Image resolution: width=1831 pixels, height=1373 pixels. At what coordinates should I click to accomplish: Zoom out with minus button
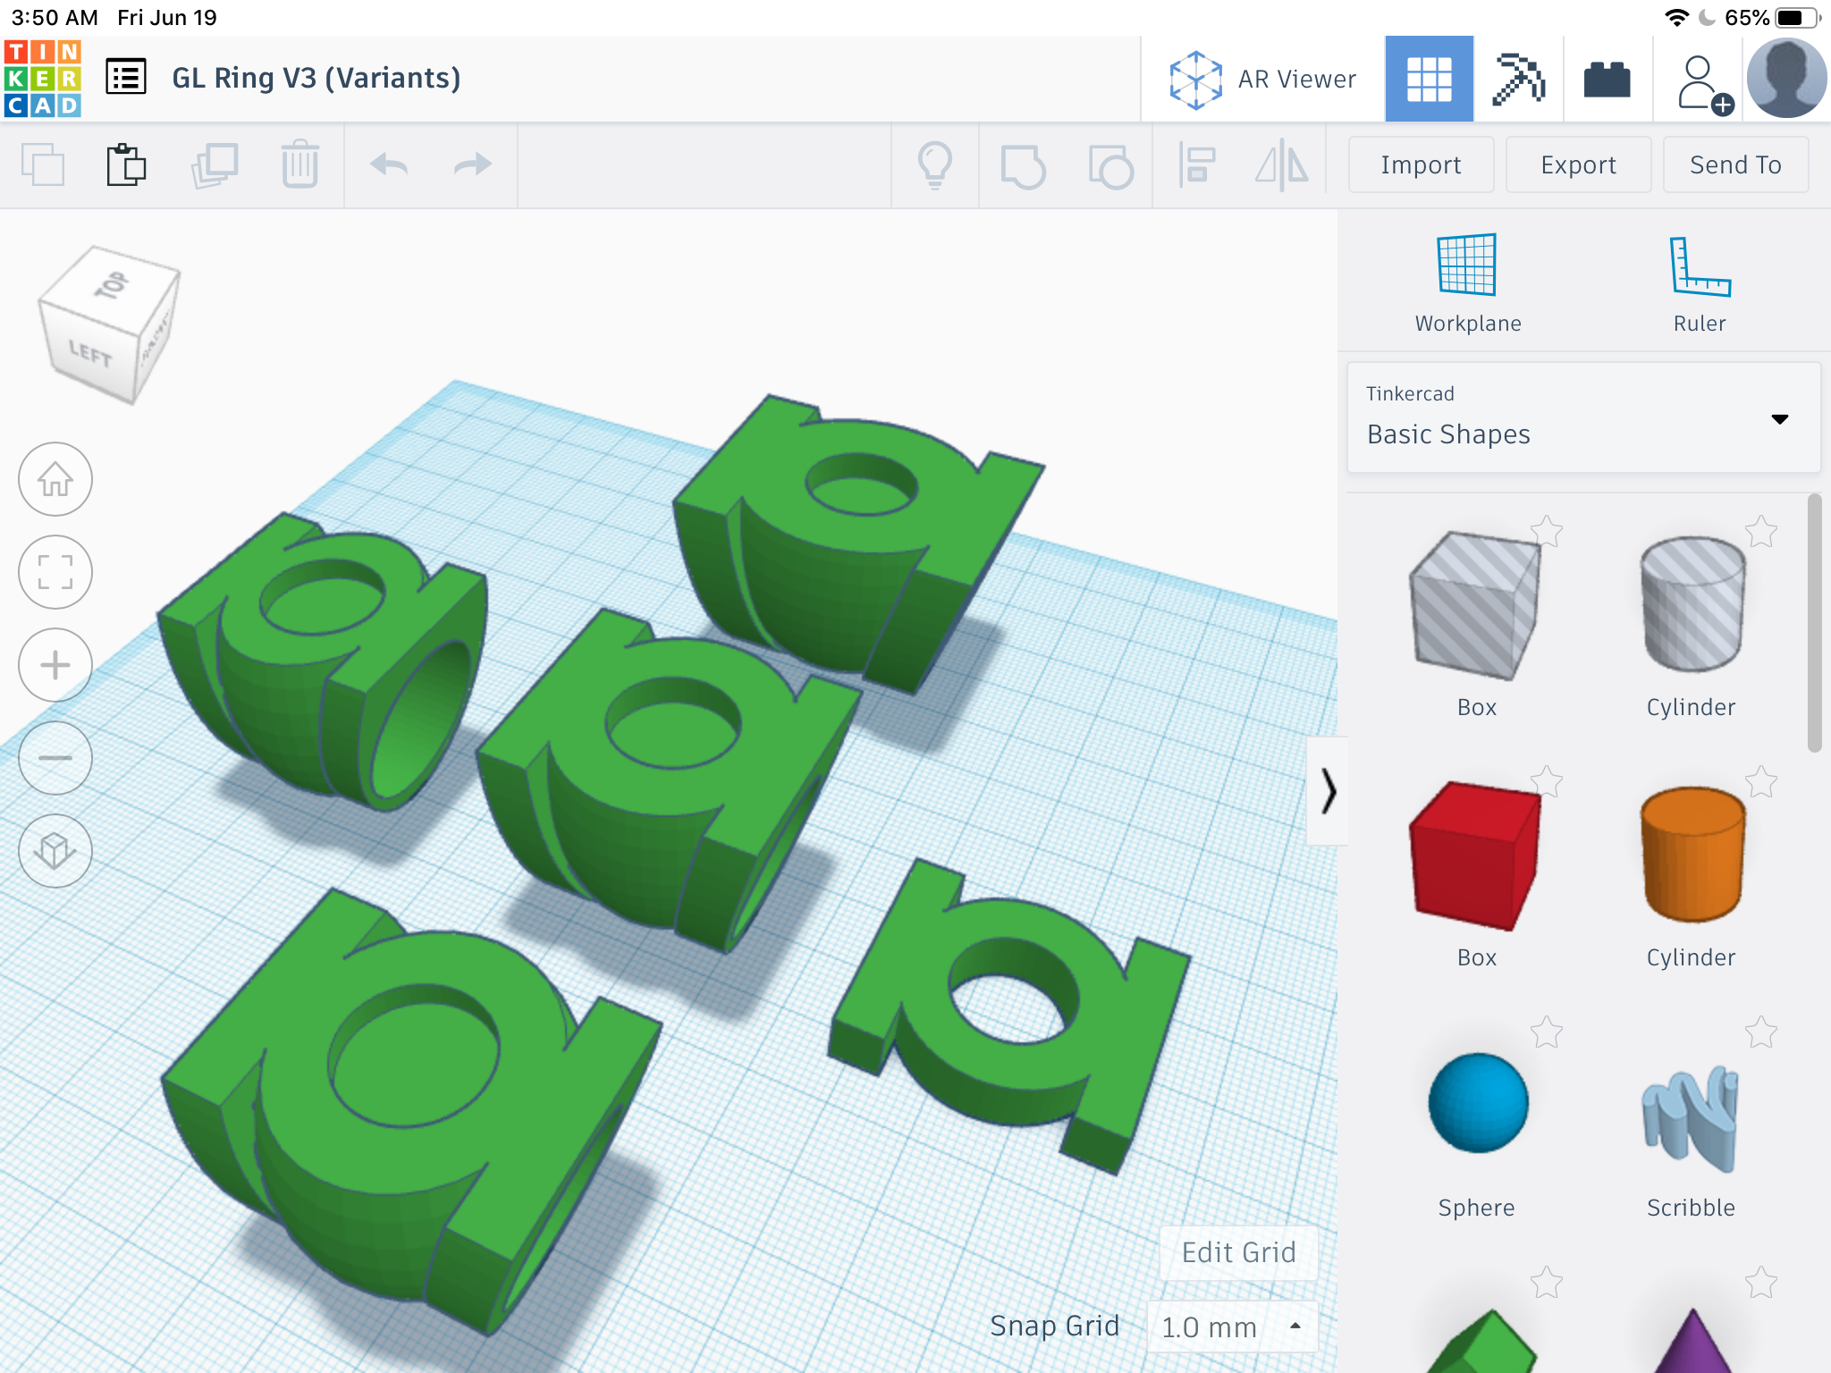(55, 759)
